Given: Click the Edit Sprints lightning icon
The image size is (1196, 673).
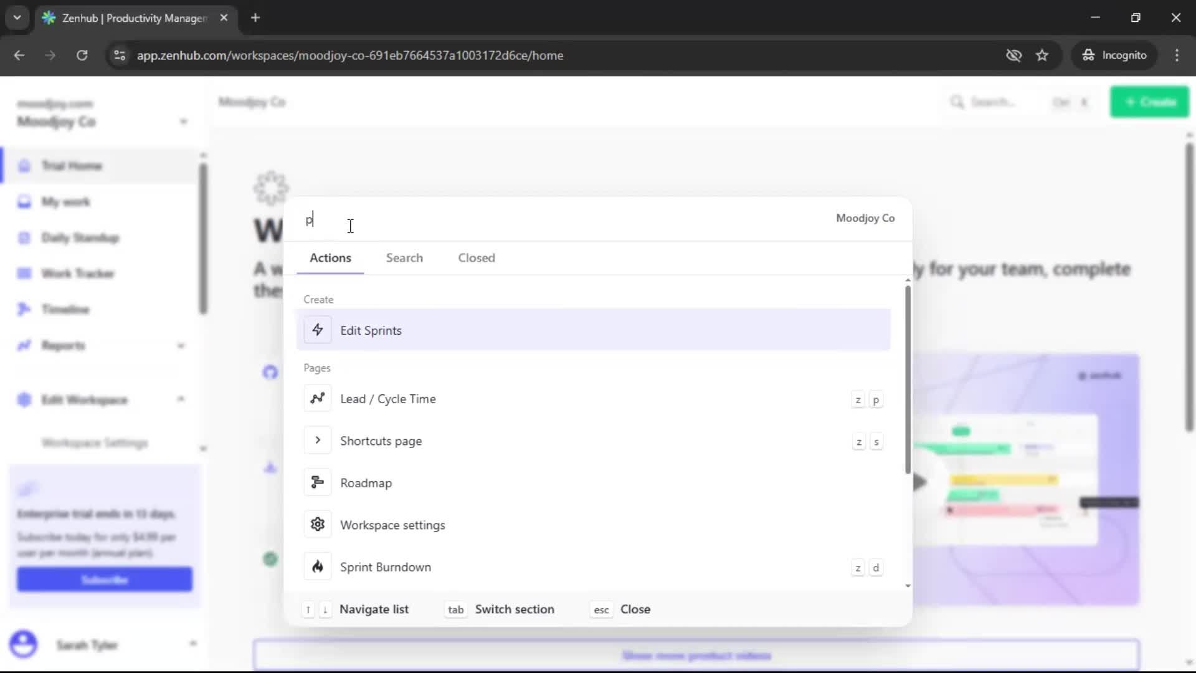Looking at the screenshot, I should pos(318,330).
